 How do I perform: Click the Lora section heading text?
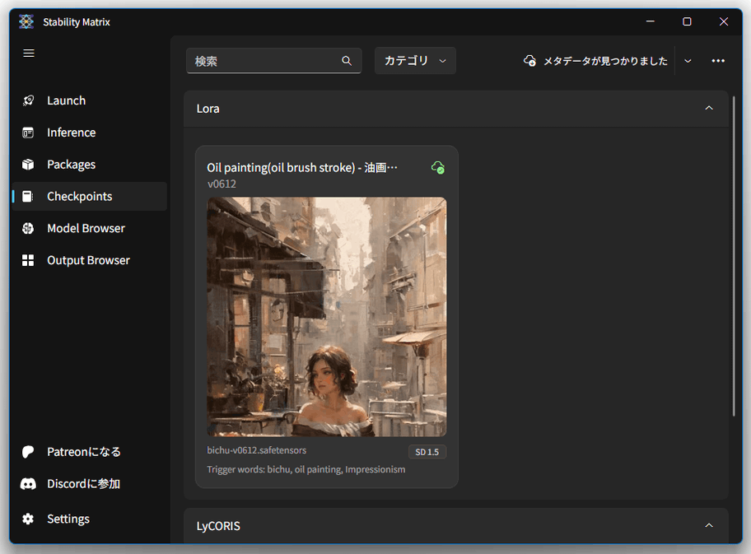208,109
